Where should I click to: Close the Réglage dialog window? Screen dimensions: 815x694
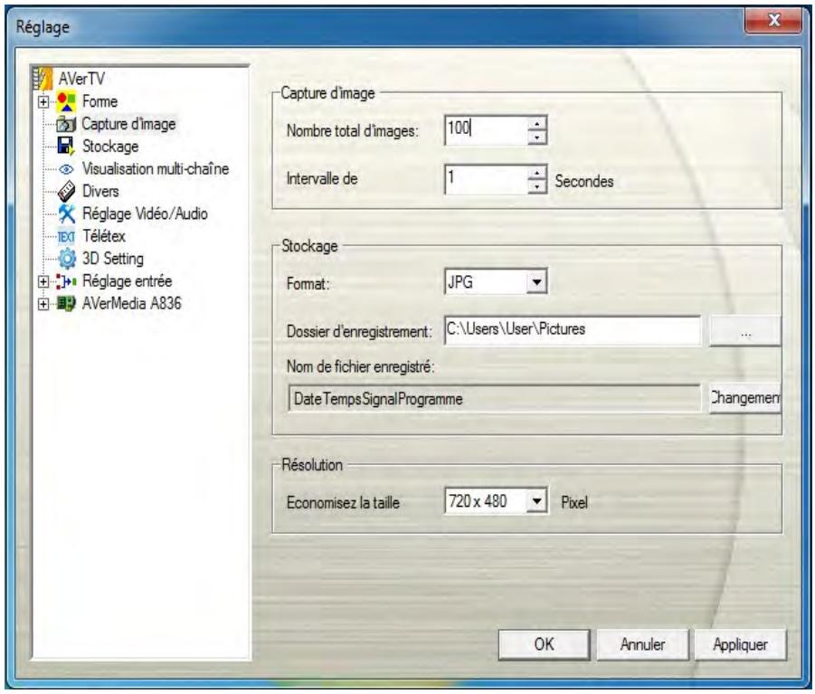tap(773, 21)
